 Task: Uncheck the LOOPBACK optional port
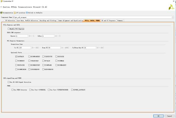[x=16, y=56]
